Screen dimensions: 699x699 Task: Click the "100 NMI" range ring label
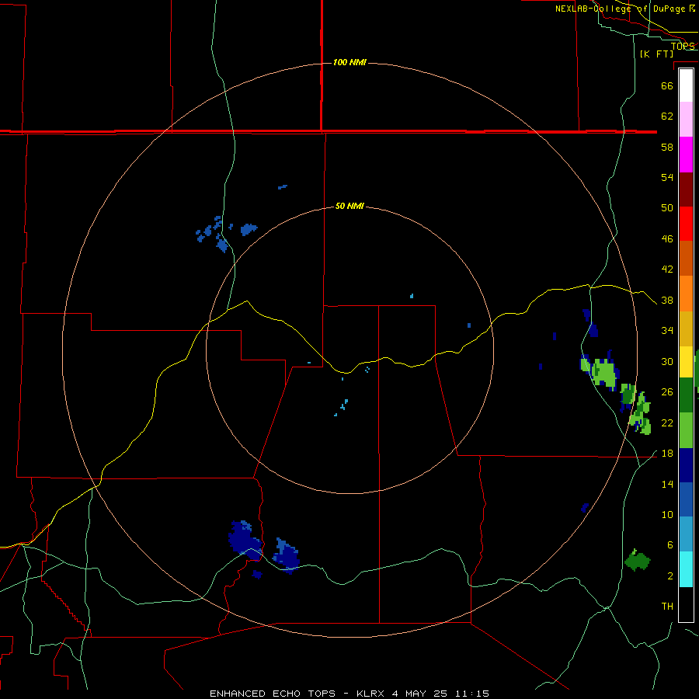click(349, 62)
